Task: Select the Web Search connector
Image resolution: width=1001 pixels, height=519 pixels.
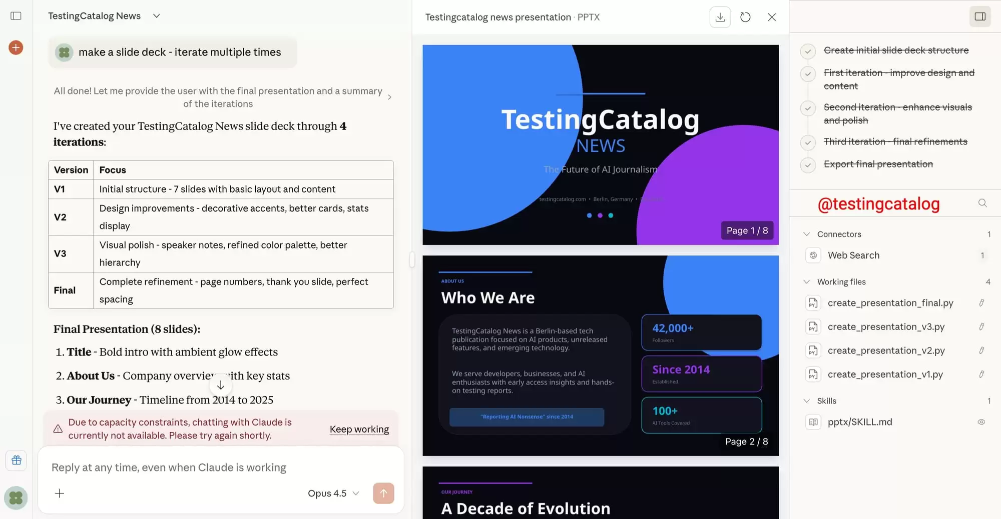Action: click(853, 255)
